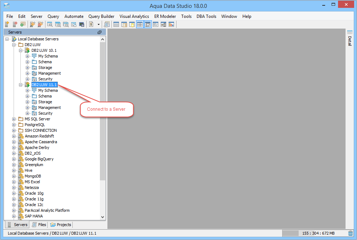Click the Register Server toolbar icon
This screenshot has height=240, width=357.
[x=7, y=24]
